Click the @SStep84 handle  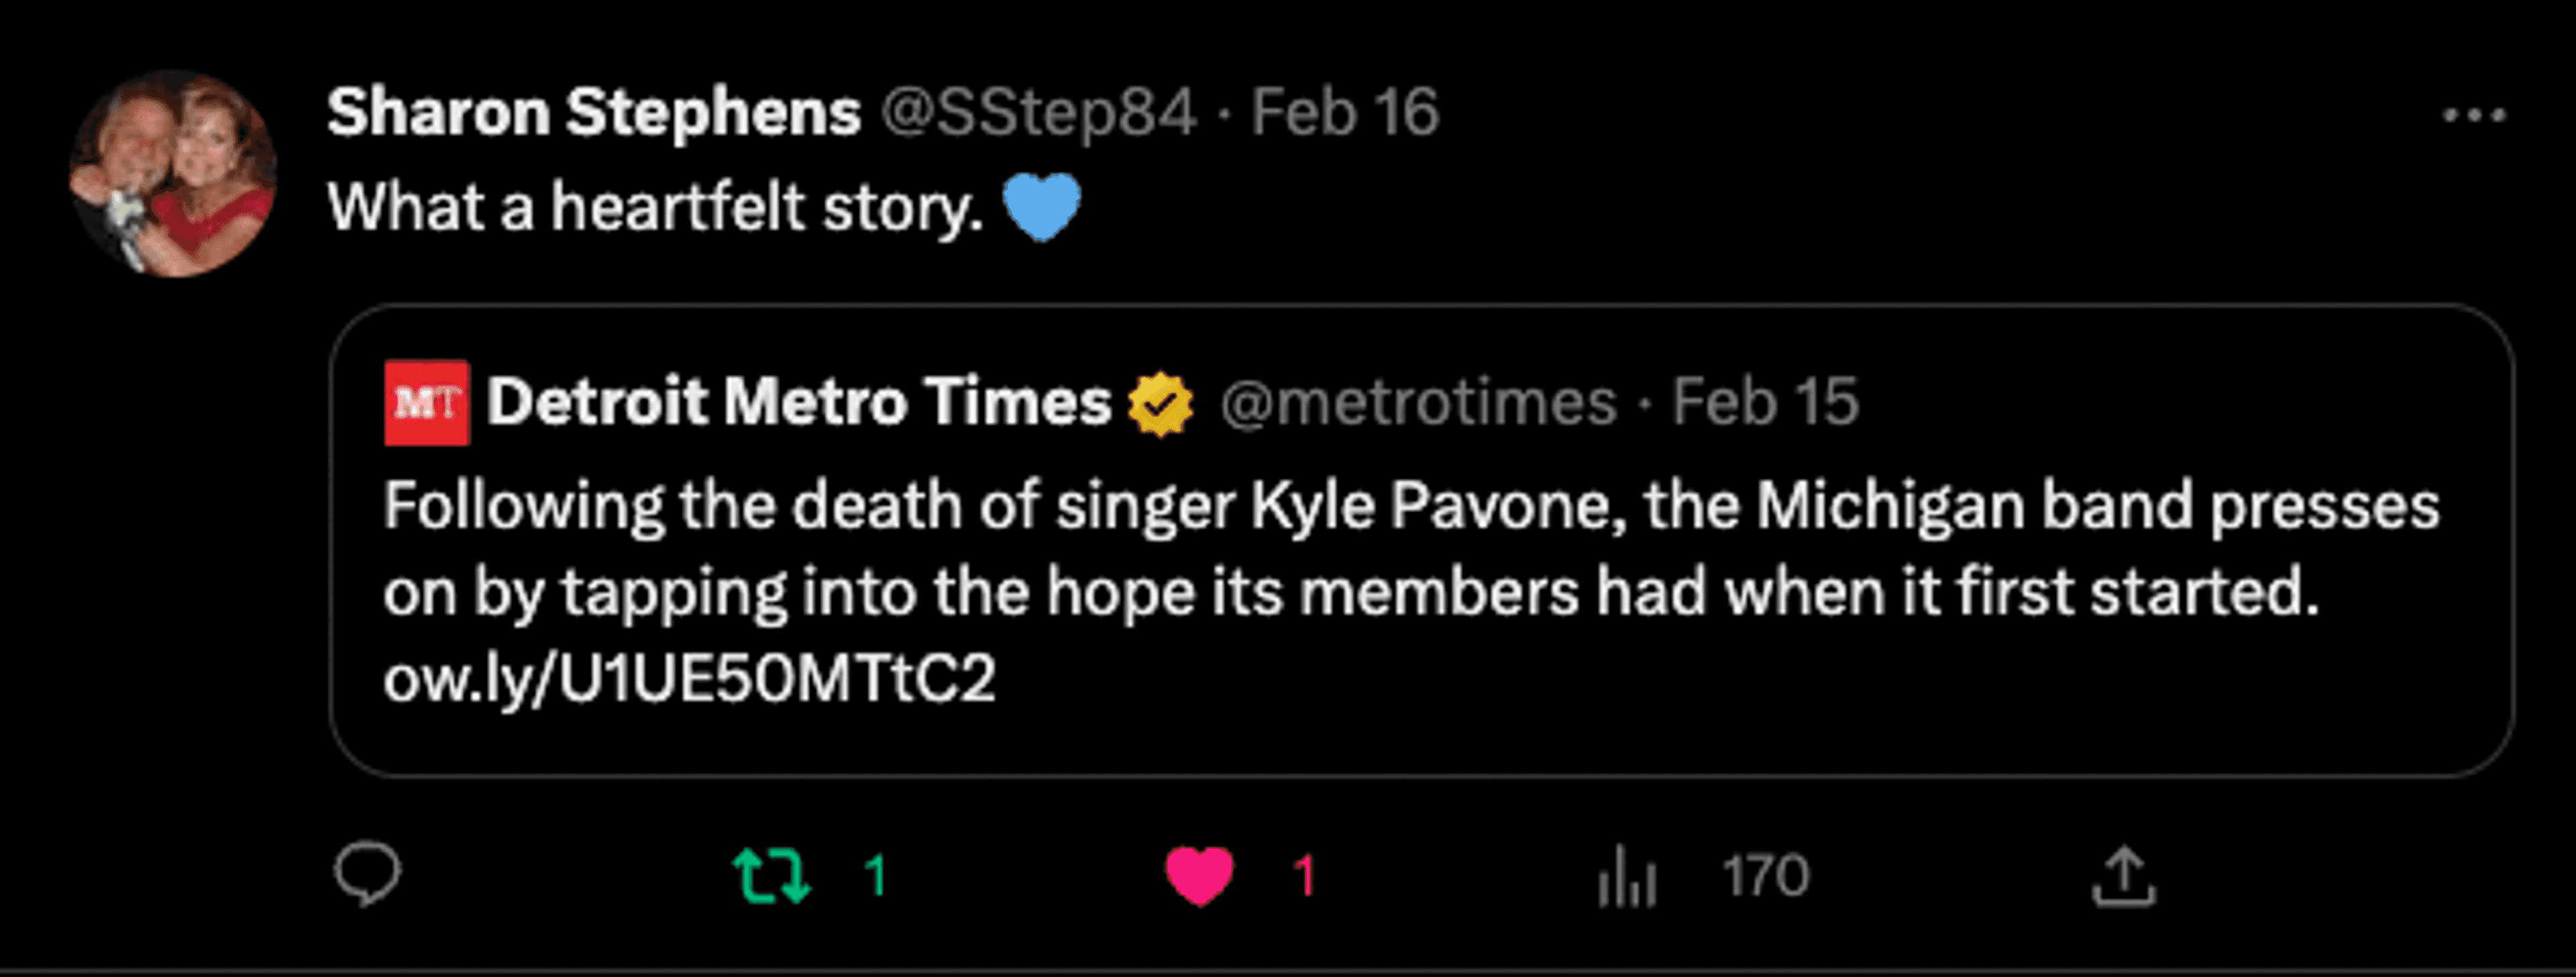tap(1038, 112)
